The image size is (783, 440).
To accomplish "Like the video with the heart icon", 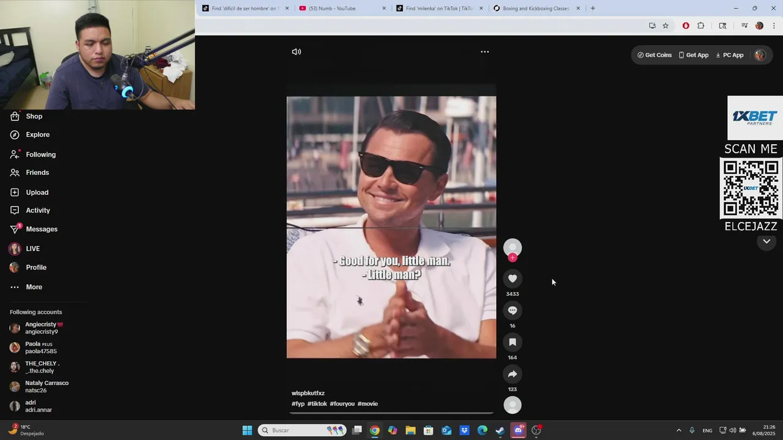I will point(513,279).
